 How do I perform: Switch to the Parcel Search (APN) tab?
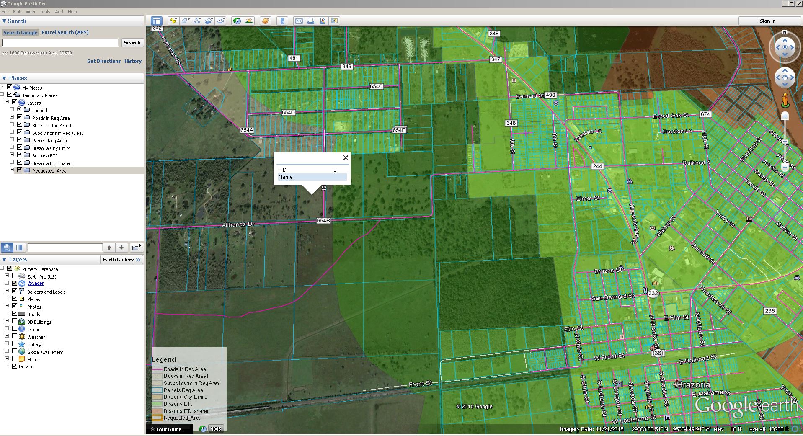pyautogui.click(x=65, y=32)
